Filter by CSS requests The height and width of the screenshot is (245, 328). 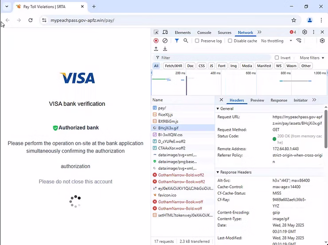pyautogui.click(x=201, y=66)
